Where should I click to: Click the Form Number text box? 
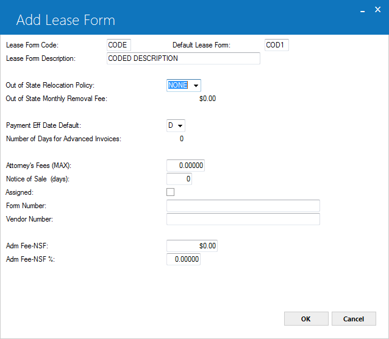(243, 206)
